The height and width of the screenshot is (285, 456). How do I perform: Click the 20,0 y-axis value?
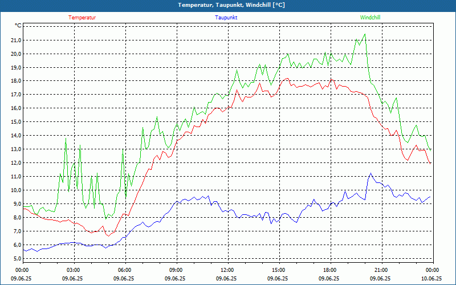tap(16, 54)
